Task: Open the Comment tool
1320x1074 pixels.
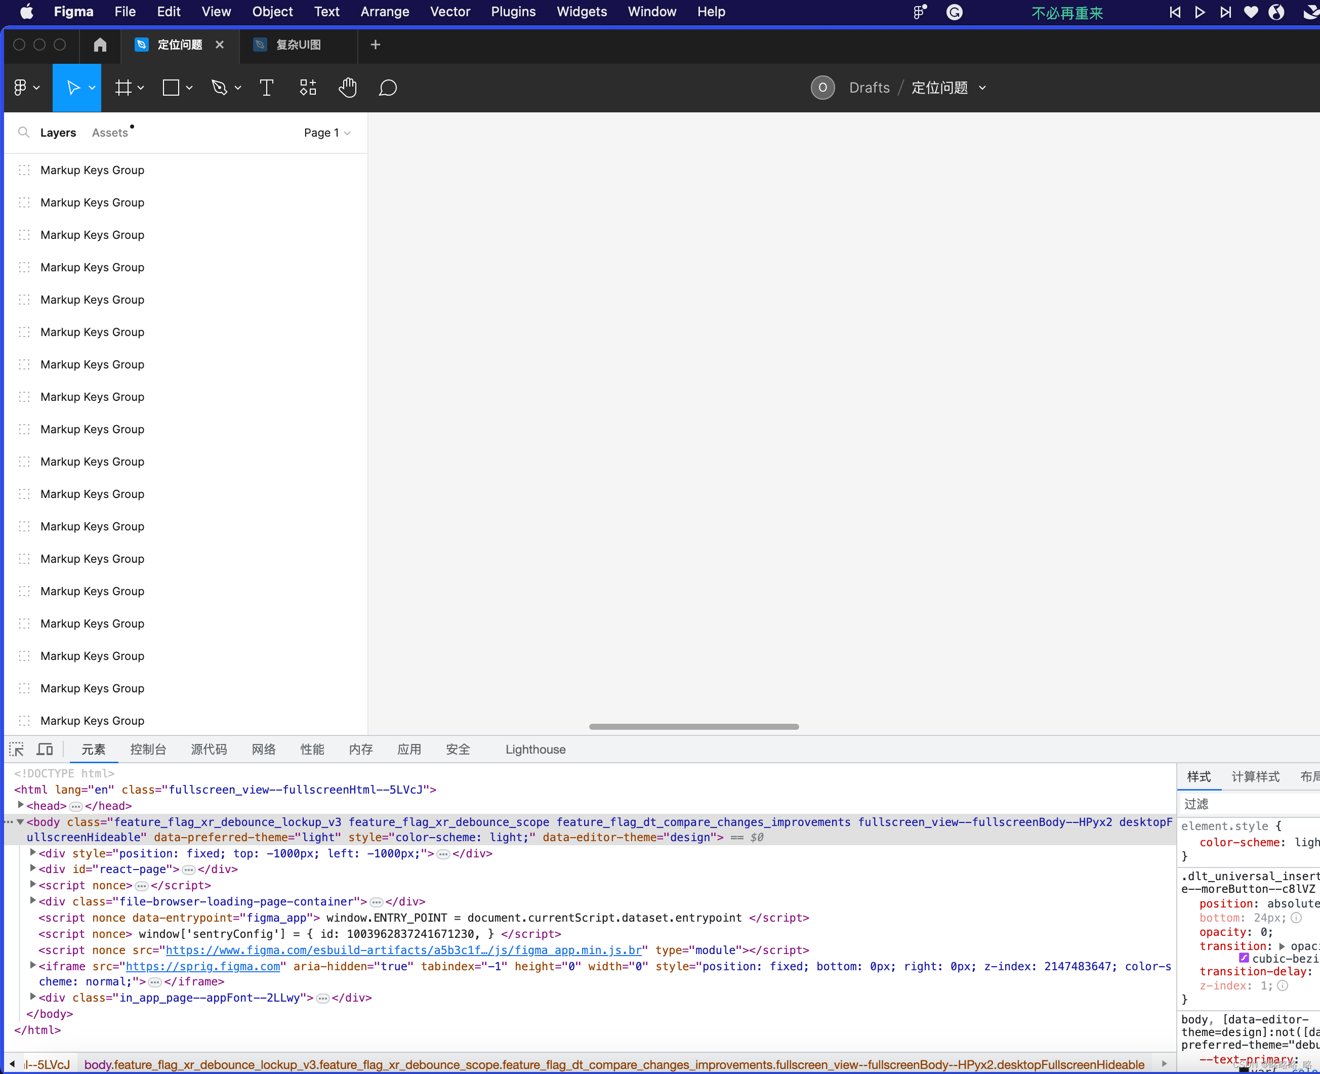Action: 387,88
